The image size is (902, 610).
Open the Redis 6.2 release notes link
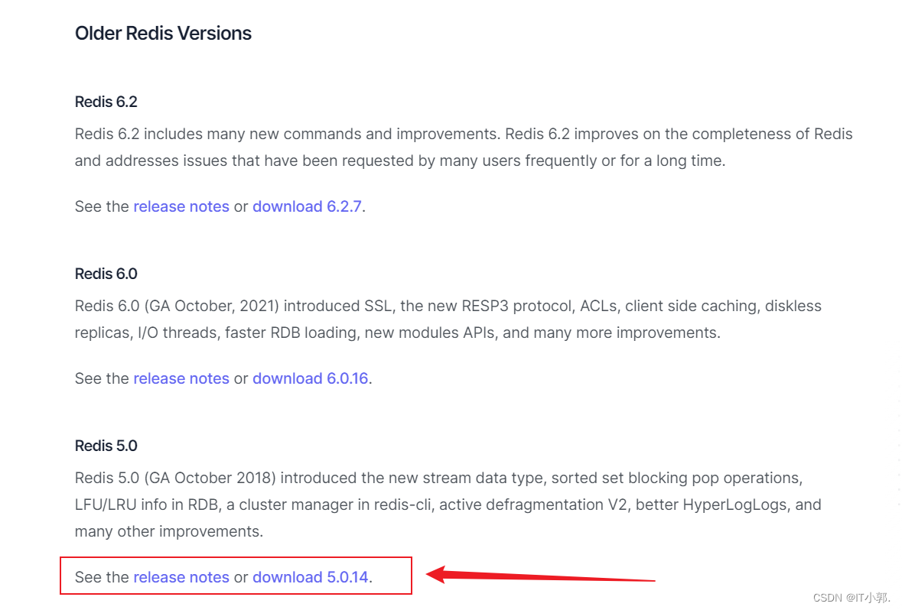click(181, 206)
